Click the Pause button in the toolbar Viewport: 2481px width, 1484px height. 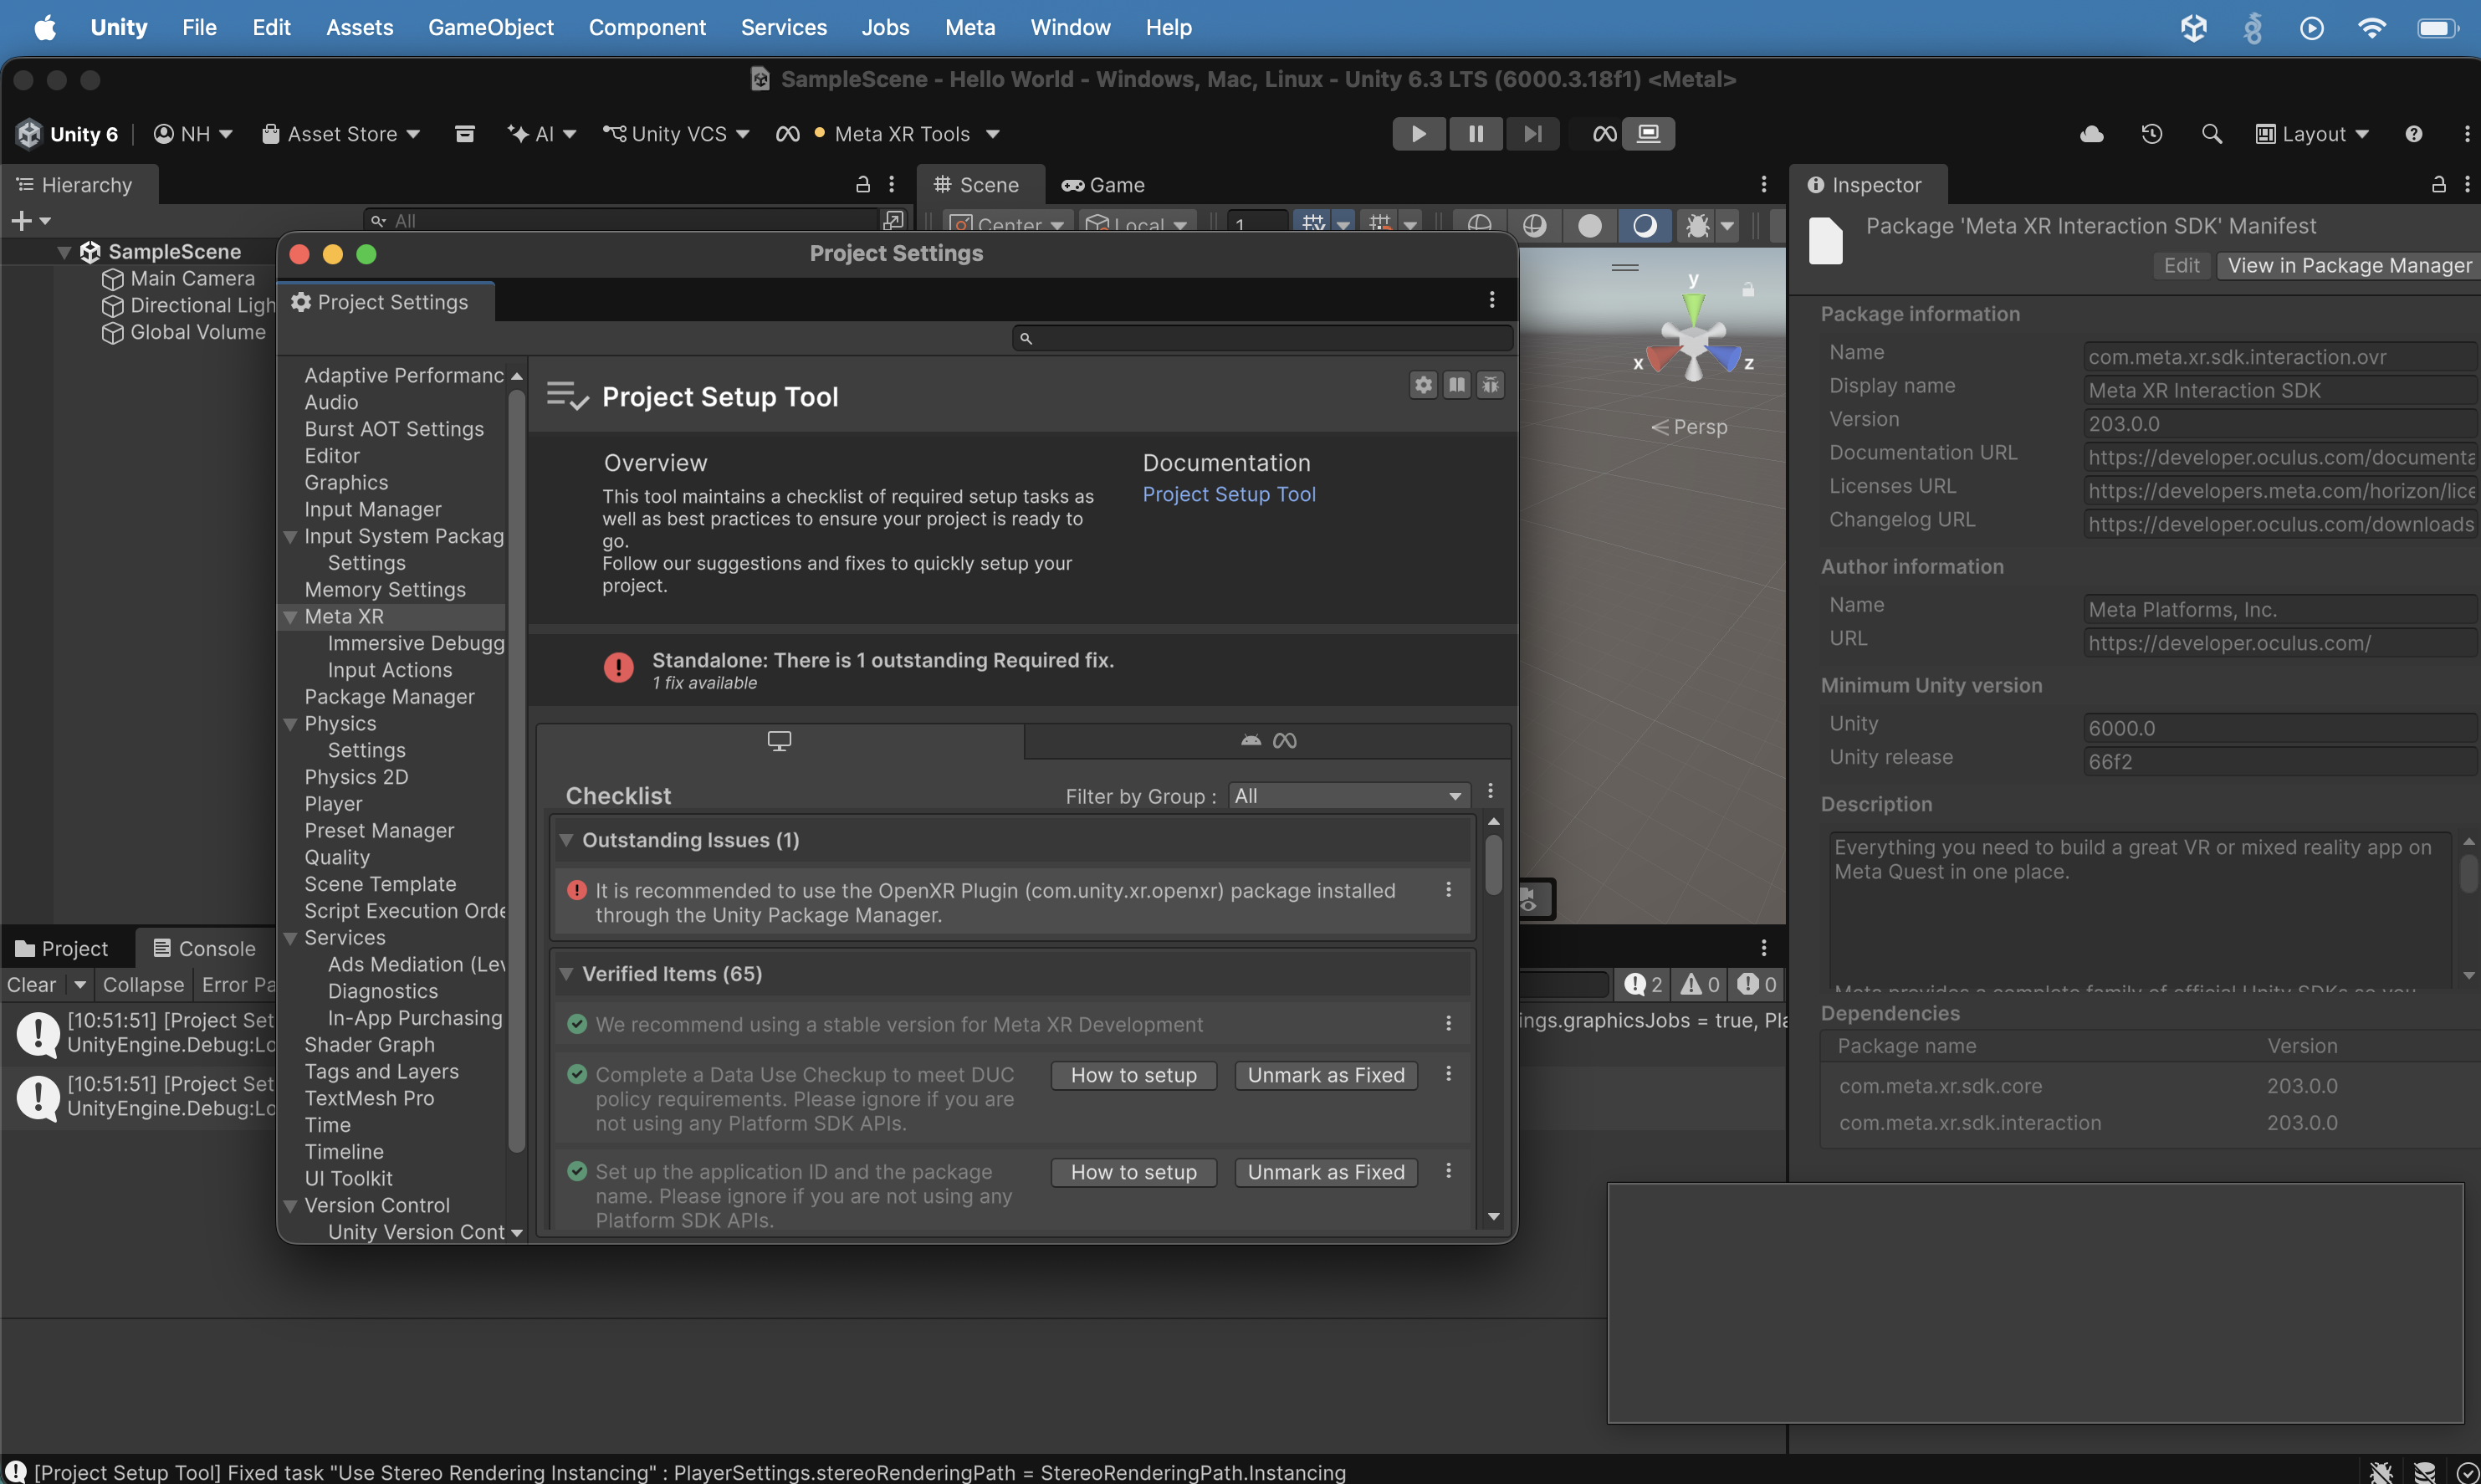tap(1475, 134)
